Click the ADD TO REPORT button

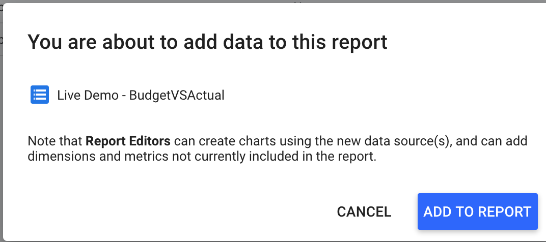477,211
